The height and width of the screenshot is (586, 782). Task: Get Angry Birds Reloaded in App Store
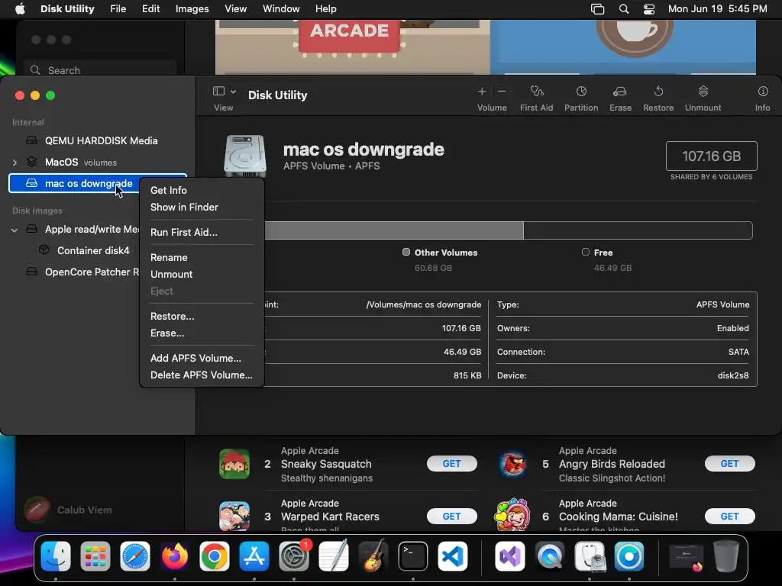[729, 464]
